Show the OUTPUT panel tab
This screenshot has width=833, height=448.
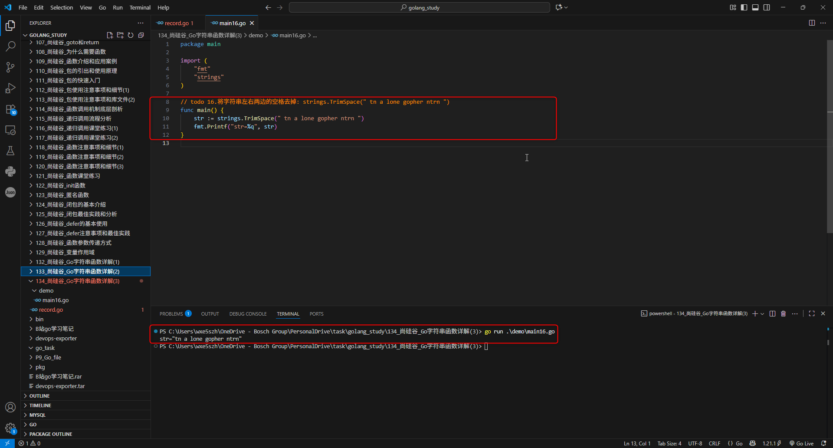[210, 314]
